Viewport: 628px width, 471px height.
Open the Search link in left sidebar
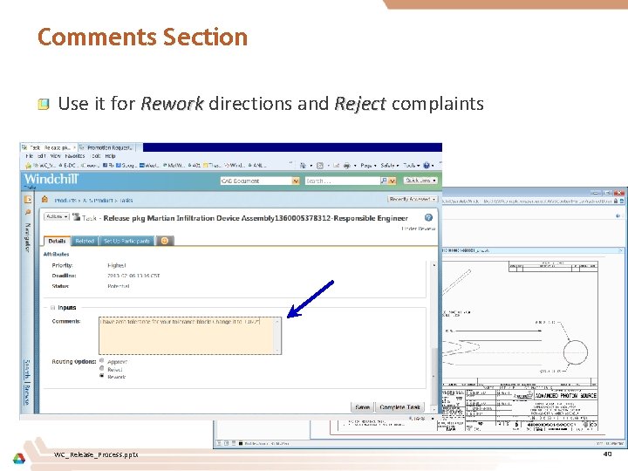pyautogui.click(x=27, y=369)
